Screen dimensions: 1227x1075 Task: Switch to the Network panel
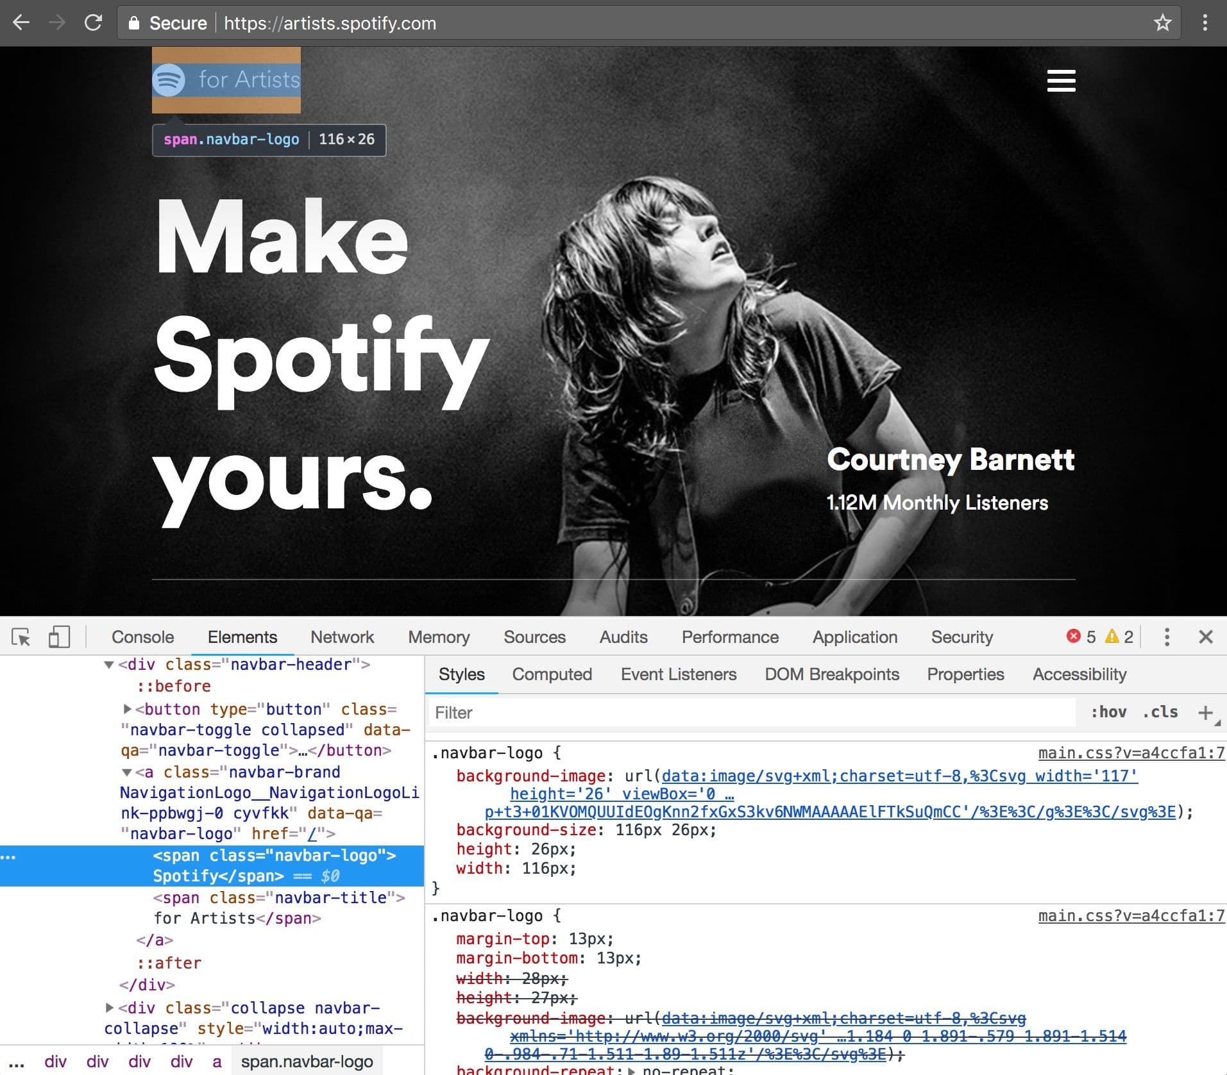pos(342,637)
